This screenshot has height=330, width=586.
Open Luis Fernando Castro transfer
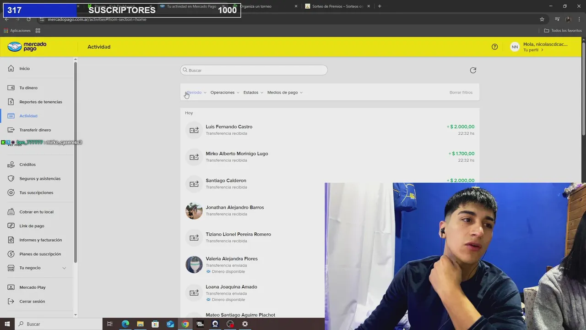pos(330,130)
